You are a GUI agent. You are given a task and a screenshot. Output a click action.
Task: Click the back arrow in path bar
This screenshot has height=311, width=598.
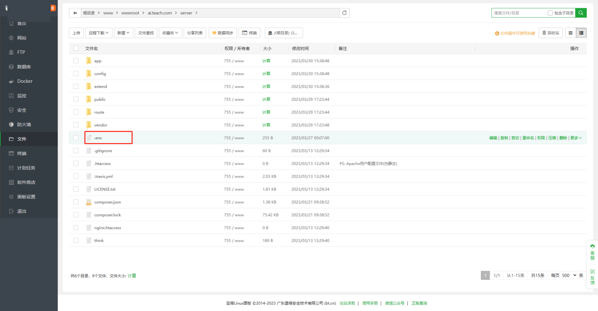click(x=75, y=13)
